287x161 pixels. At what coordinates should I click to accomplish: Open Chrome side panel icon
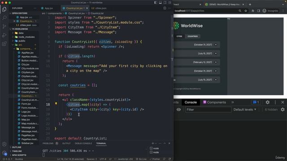click(258, 11)
